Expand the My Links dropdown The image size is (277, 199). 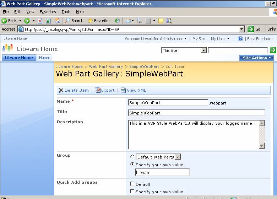click(228, 39)
